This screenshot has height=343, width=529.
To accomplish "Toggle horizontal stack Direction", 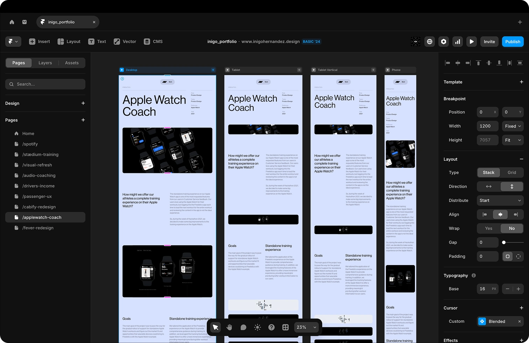I will click(x=488, y=186).
